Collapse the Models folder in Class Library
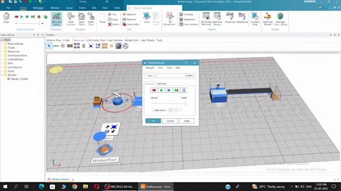The image size is (341, 191). coord(3,75)
